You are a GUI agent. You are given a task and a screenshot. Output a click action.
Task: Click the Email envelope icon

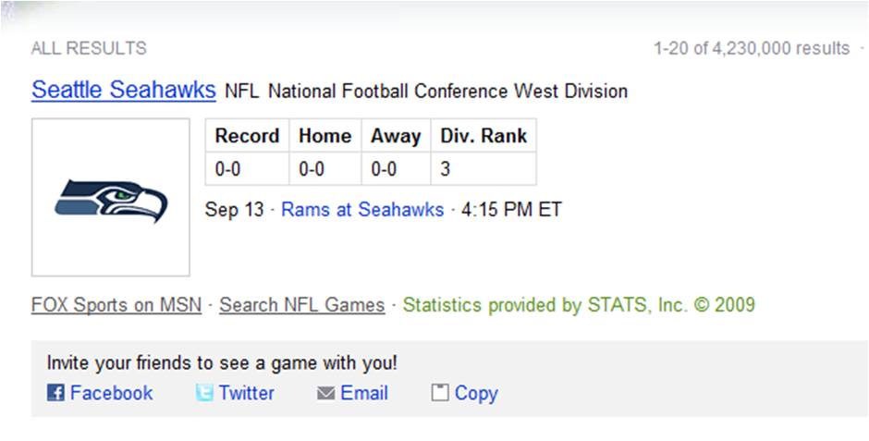[x=325, y=393]
